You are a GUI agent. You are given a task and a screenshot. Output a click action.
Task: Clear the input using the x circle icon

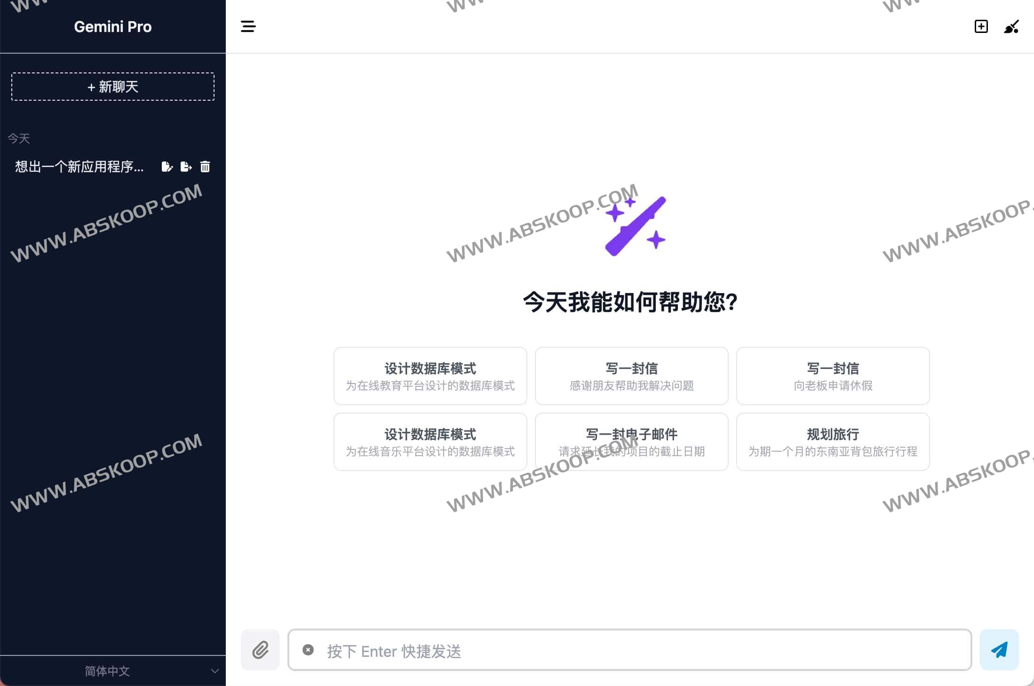click(308, 650)
